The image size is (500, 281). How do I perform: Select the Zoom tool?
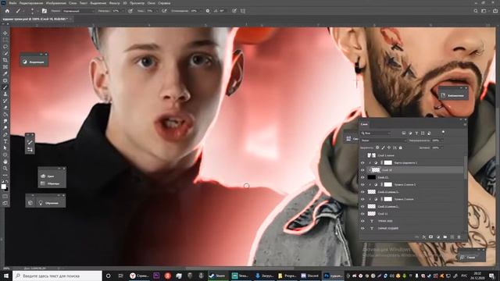click(5, 169)
